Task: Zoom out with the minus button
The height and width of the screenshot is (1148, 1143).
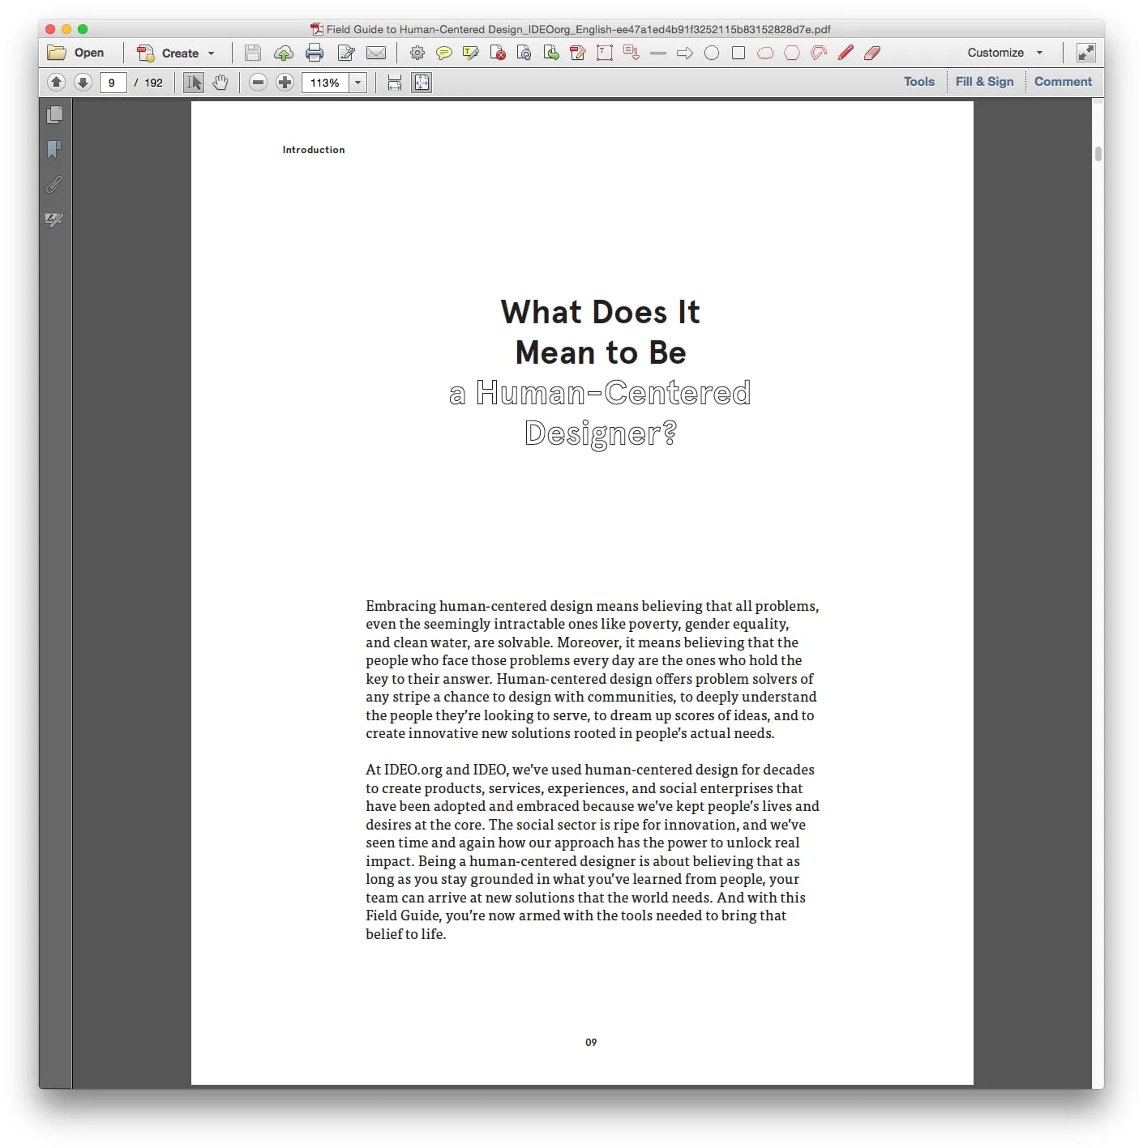Action: [258, 83]
